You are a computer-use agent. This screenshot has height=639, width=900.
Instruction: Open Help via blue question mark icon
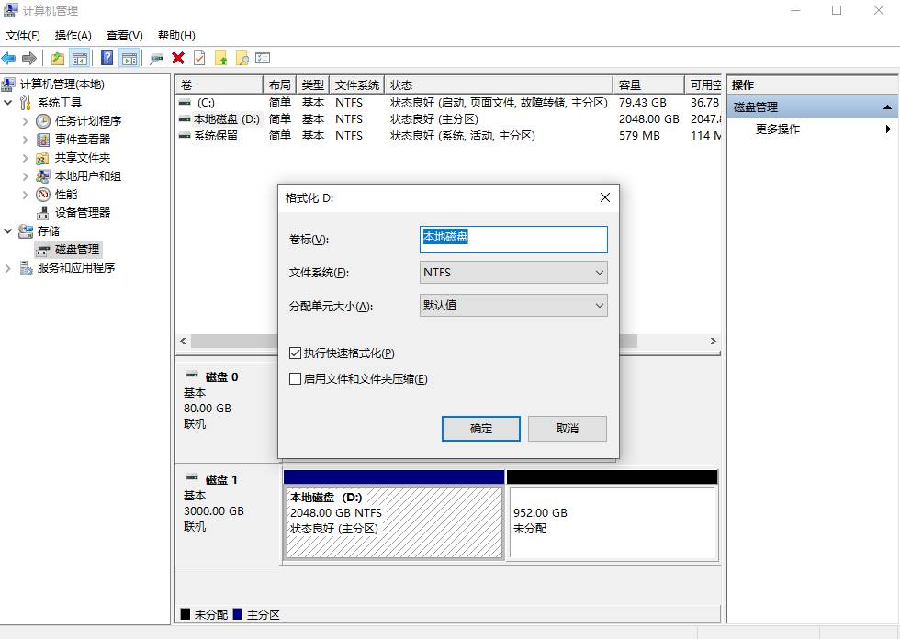point(107,58)
